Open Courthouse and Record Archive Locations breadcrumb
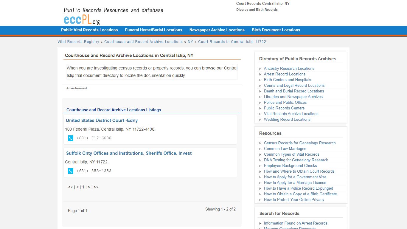The image size is (407, 229). pyautogui.click(x=144, y=42)
